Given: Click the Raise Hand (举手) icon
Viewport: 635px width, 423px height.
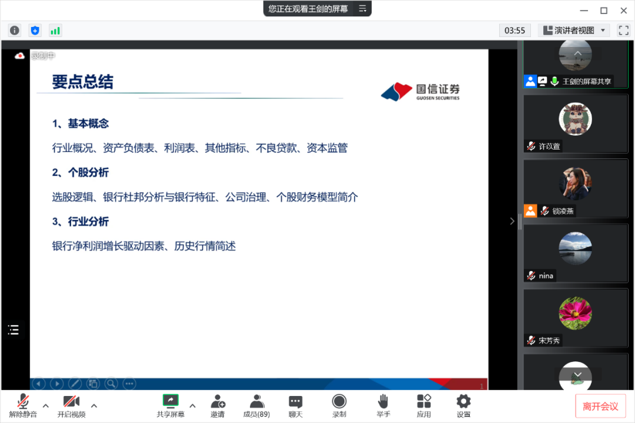Looking at the screenshot, I should click(383, 405).
